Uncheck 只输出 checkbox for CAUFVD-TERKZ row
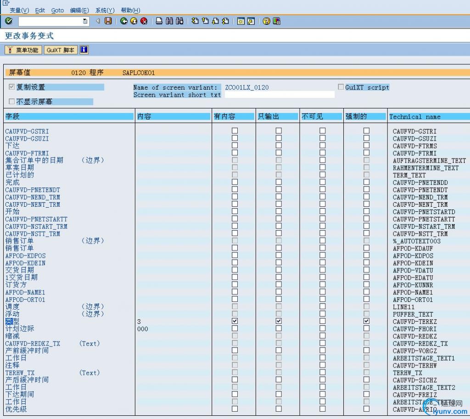 279,321
